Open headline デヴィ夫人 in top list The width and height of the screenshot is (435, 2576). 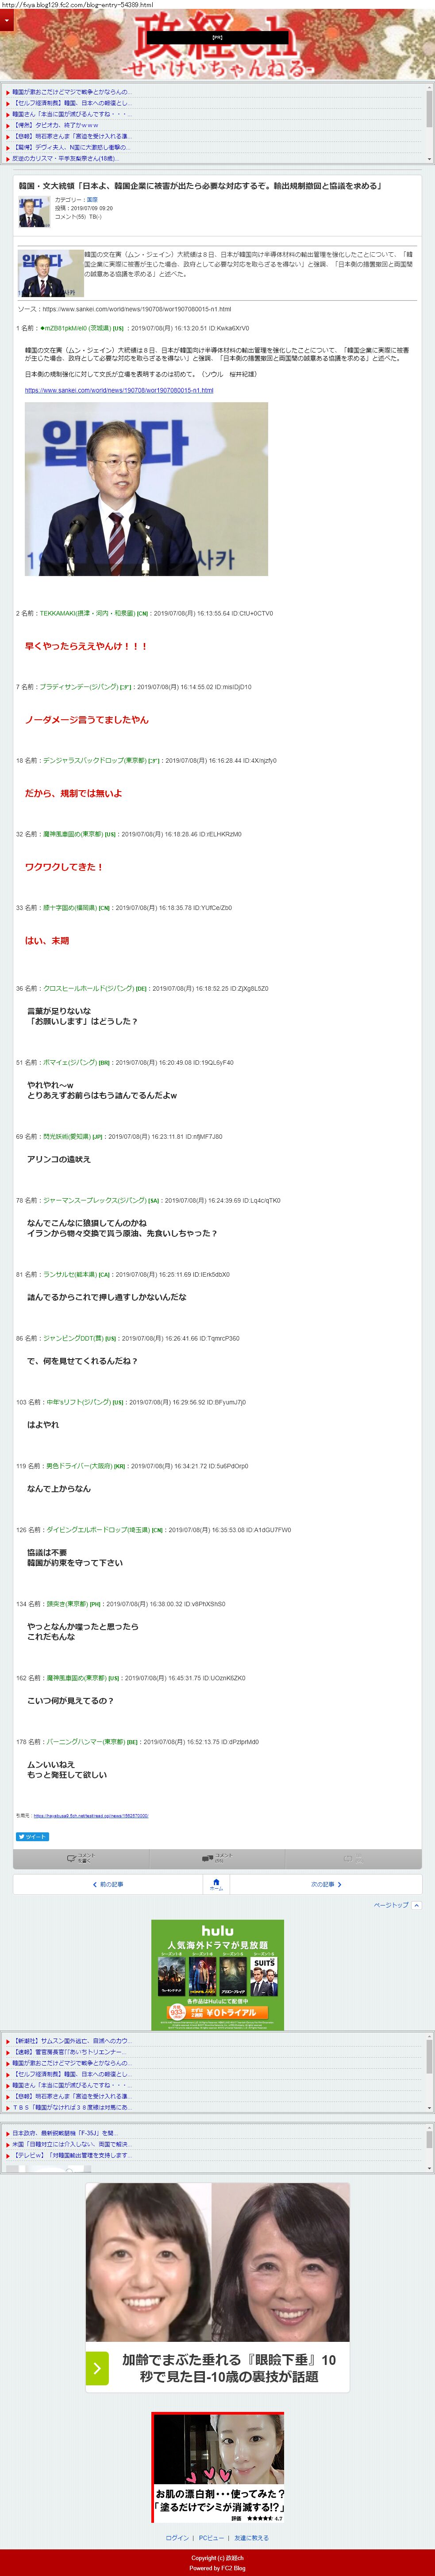point(70,147)
